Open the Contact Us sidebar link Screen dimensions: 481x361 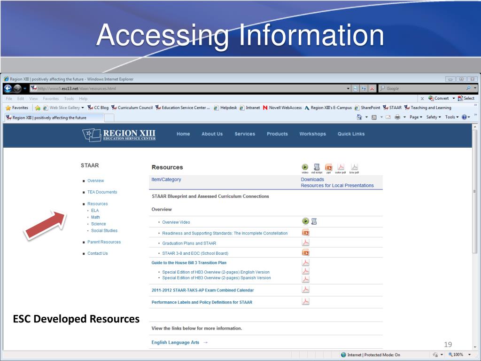(x=98, y=253)
